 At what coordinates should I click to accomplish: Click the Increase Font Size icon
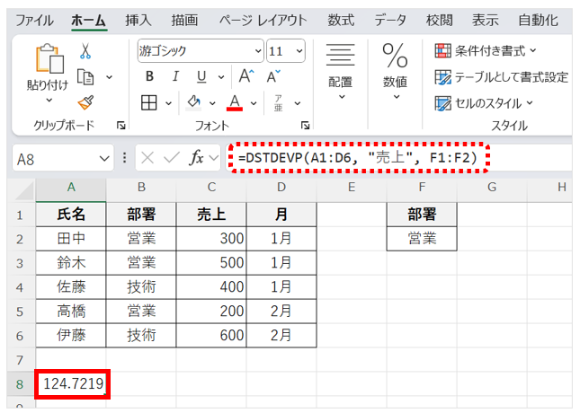click(x=245, y=76)
